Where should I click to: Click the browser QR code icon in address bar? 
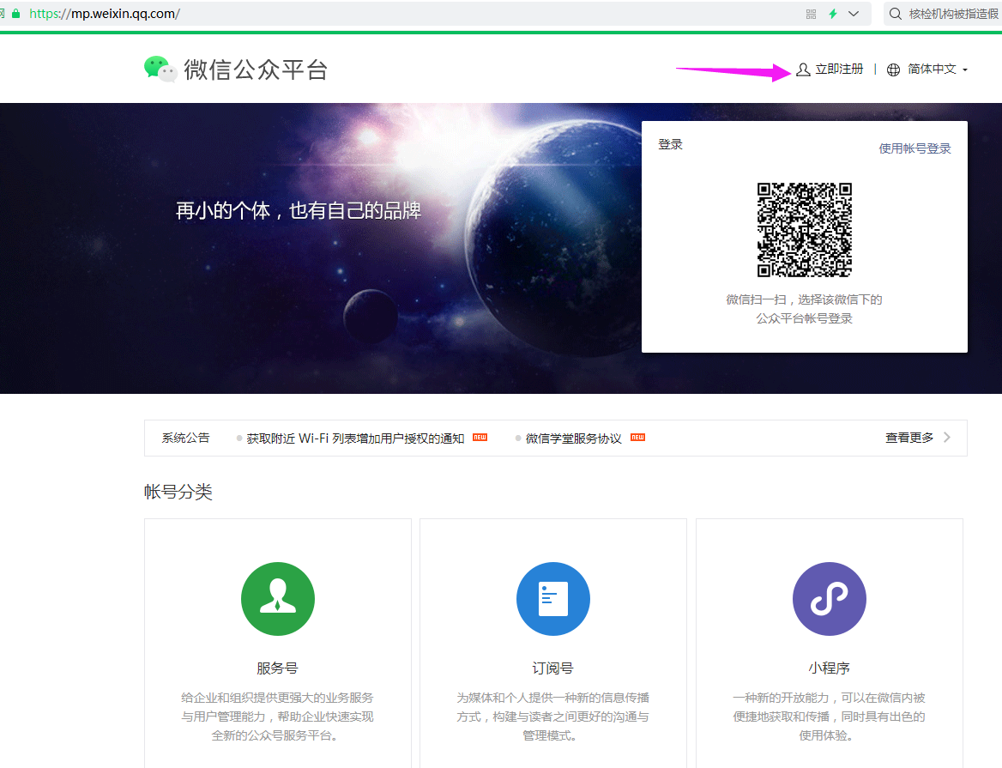point(811,14)
